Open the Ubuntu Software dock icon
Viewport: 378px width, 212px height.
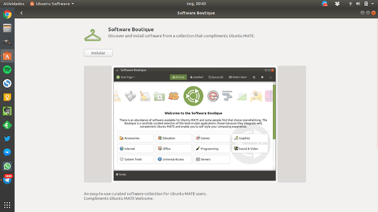(7, 56)
